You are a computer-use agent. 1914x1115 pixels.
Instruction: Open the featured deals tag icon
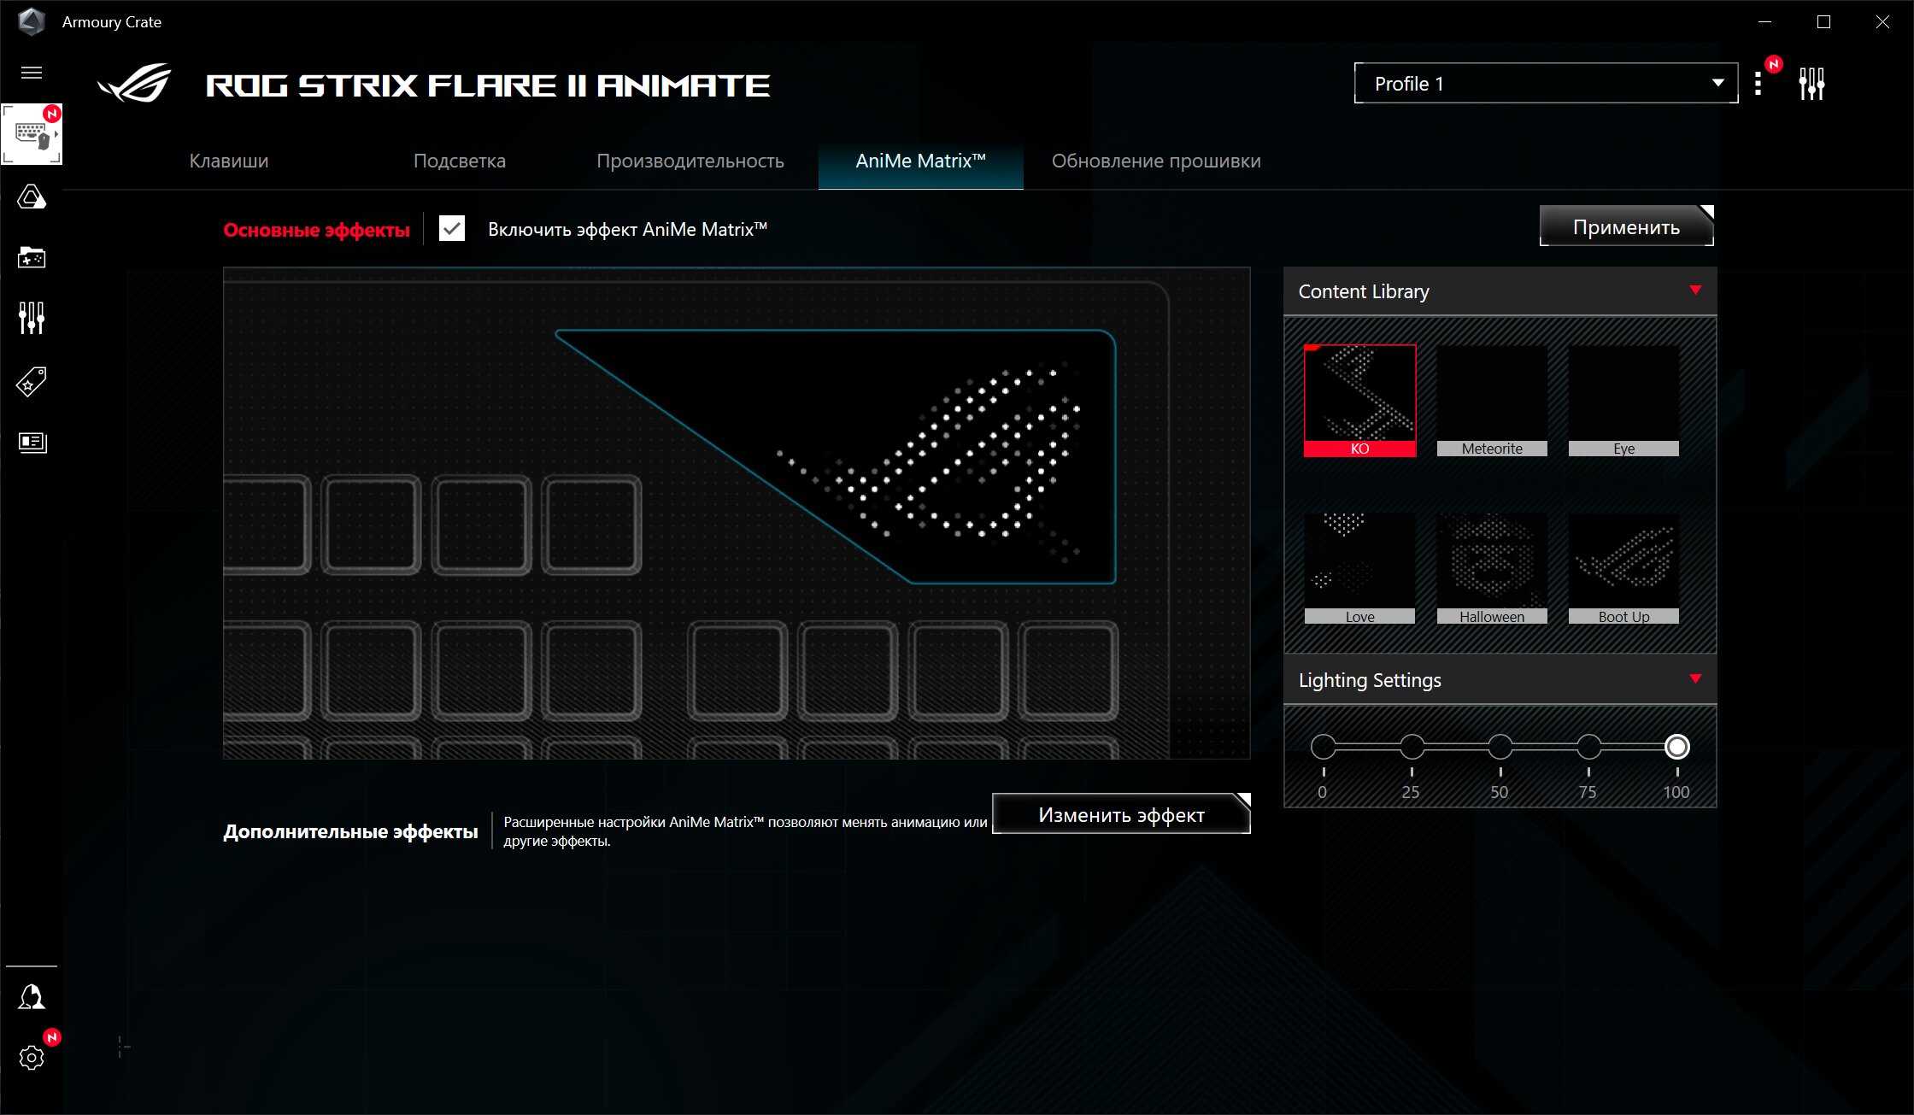[x=32, y=381]
